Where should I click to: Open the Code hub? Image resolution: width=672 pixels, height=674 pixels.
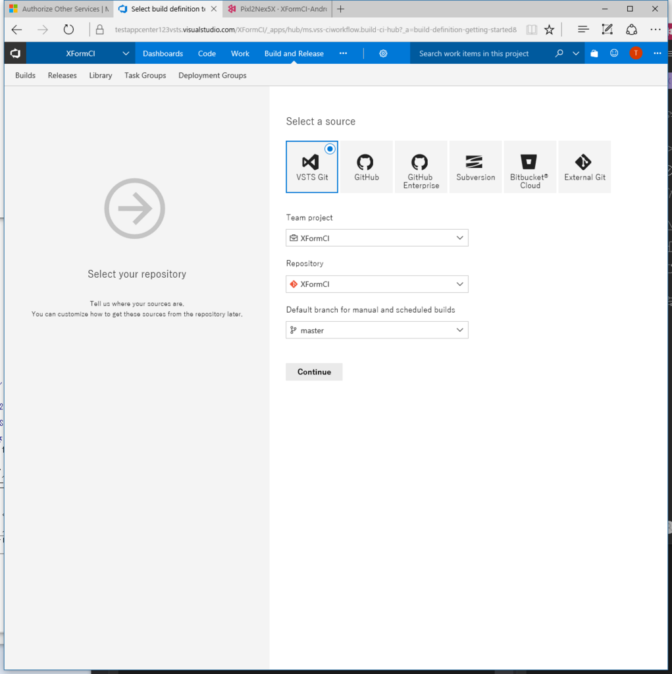[207, 53]
